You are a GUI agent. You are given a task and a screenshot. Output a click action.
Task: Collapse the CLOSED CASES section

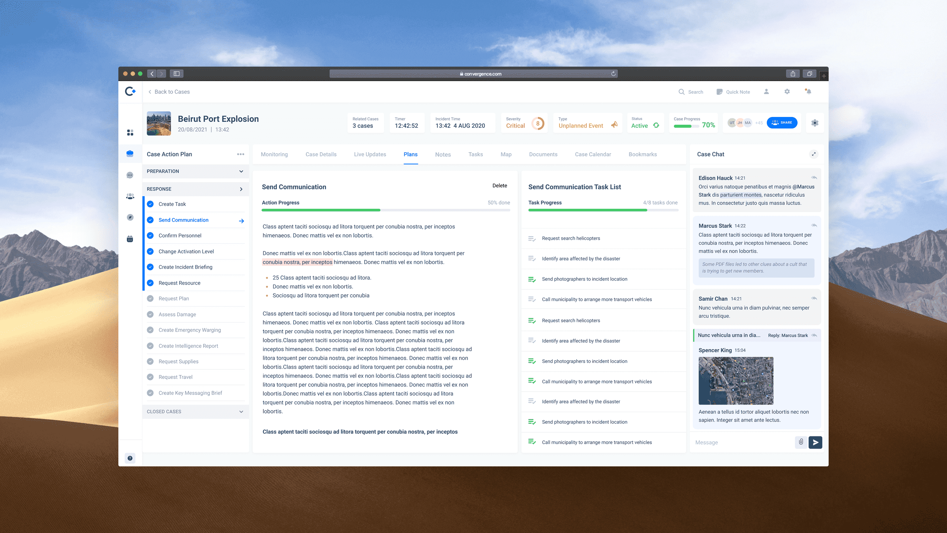[241, 411]
